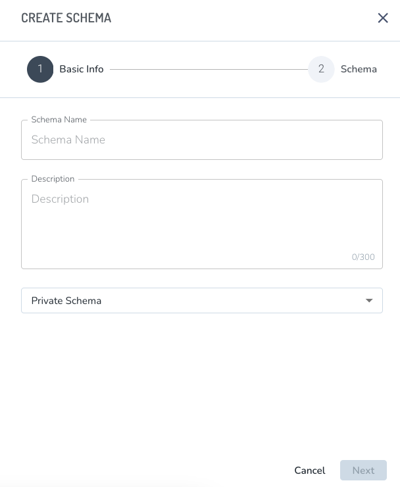Click the 0/300 character counter
The image size is (400, 487).
click(363, 257)
